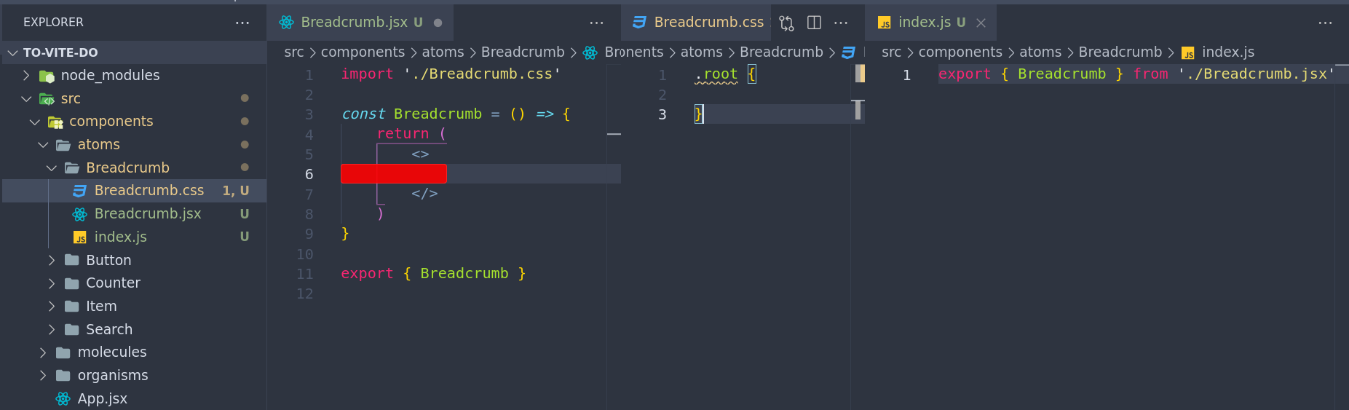Split the Breadcrumb.css editor right
This screenshot has width=1349, height=410.
point(814,23)
